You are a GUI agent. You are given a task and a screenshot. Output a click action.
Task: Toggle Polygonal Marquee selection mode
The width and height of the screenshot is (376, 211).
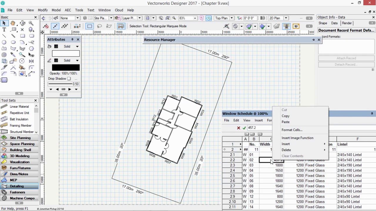(109, 26)
